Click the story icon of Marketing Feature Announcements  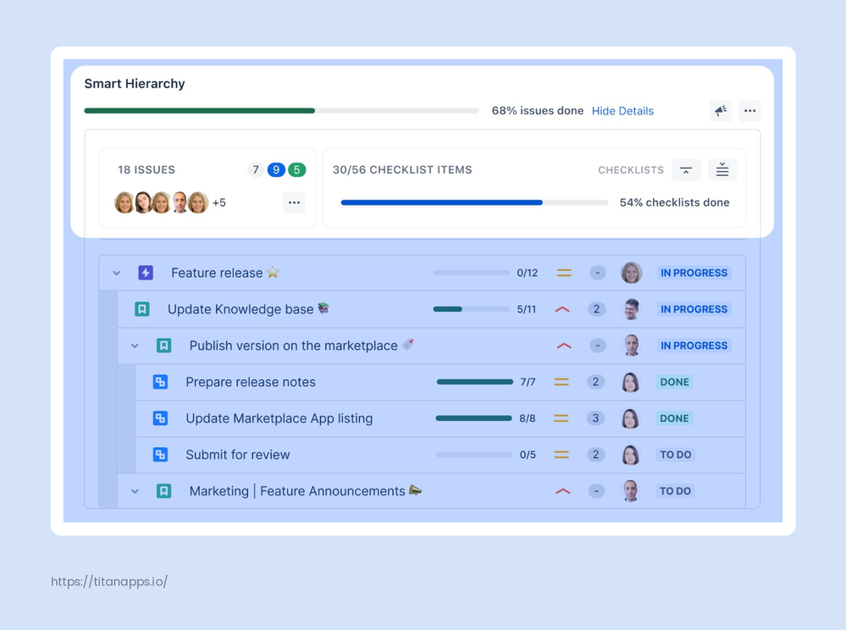pyautogui.click(x=164, y=491)
